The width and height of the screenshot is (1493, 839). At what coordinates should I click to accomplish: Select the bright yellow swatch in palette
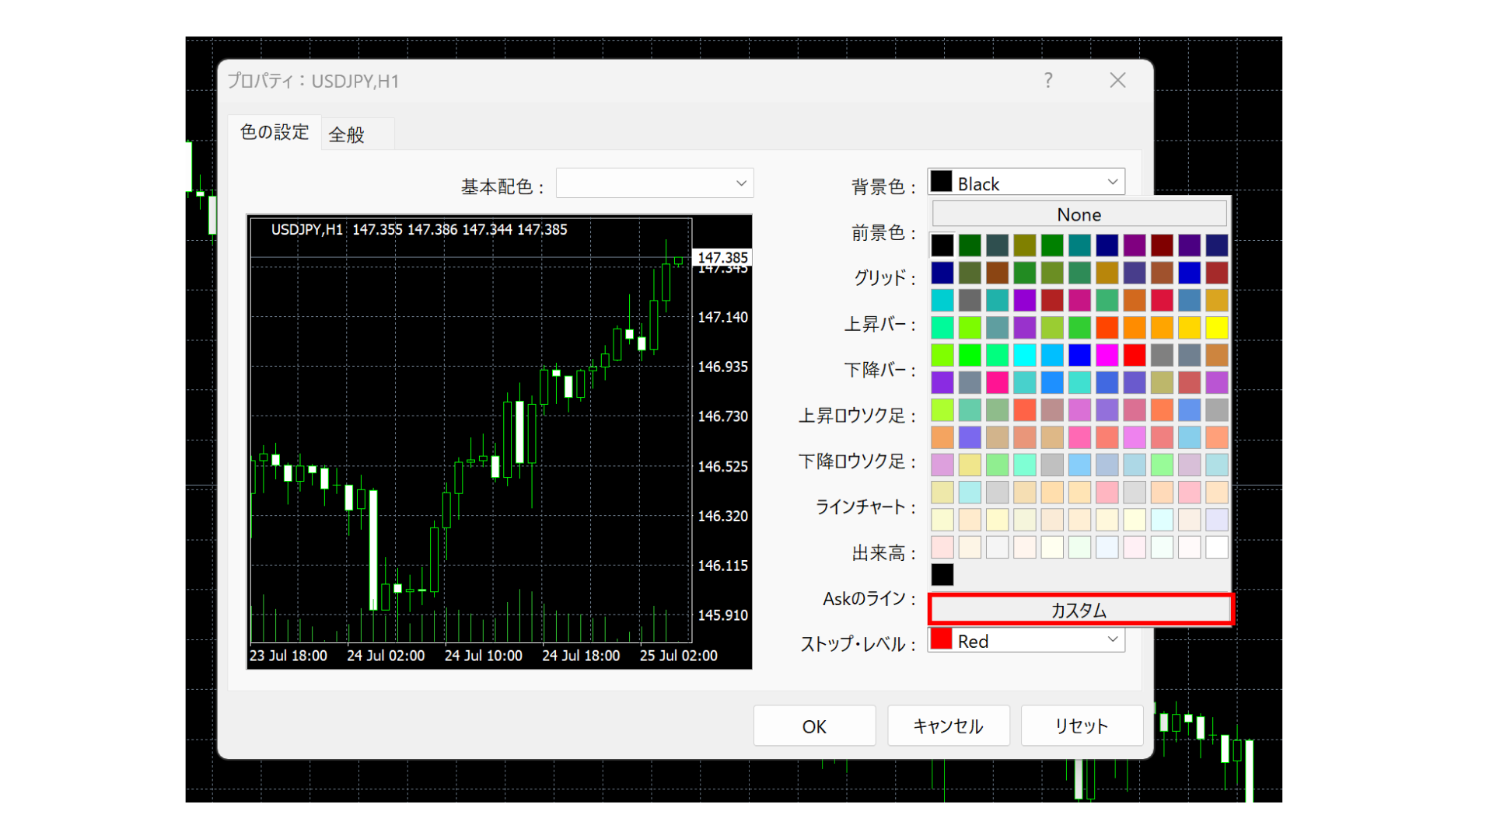[1217, 327]
